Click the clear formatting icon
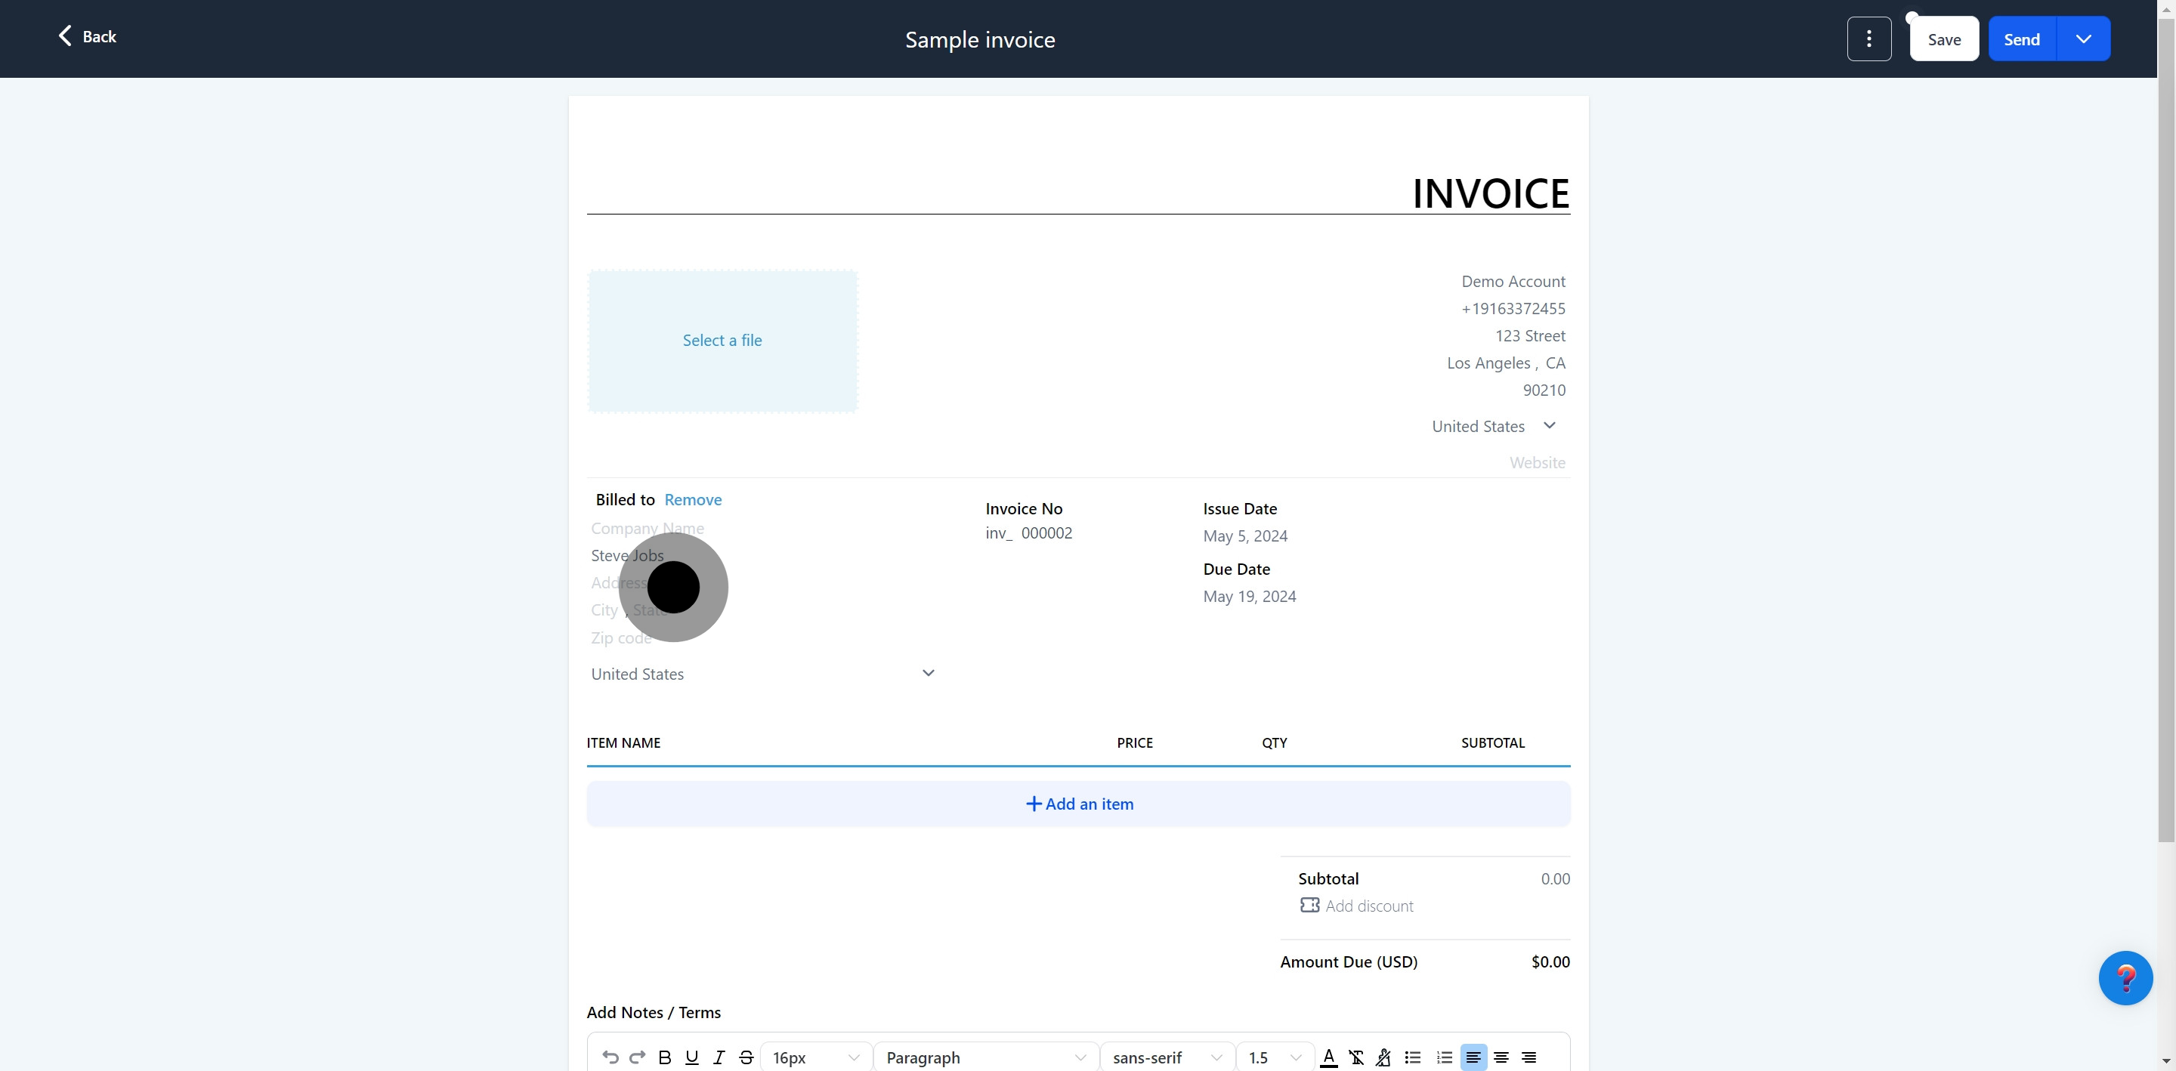 1355,1057
